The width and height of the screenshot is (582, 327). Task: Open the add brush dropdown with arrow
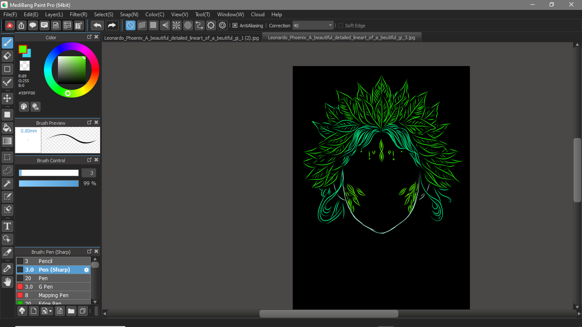47,311
